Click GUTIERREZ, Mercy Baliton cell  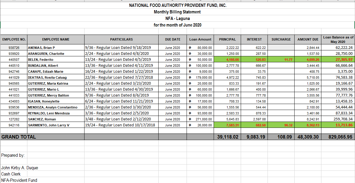(56, 95)
